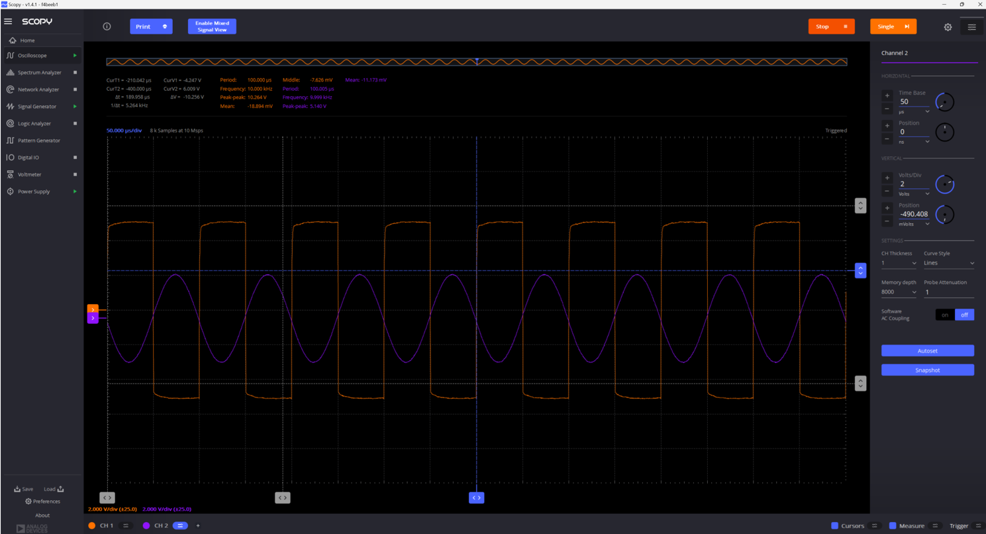The image size is (986, 534).
Task: Toggle the Power Supply run indicator
Action: click(x=75, y=191)
